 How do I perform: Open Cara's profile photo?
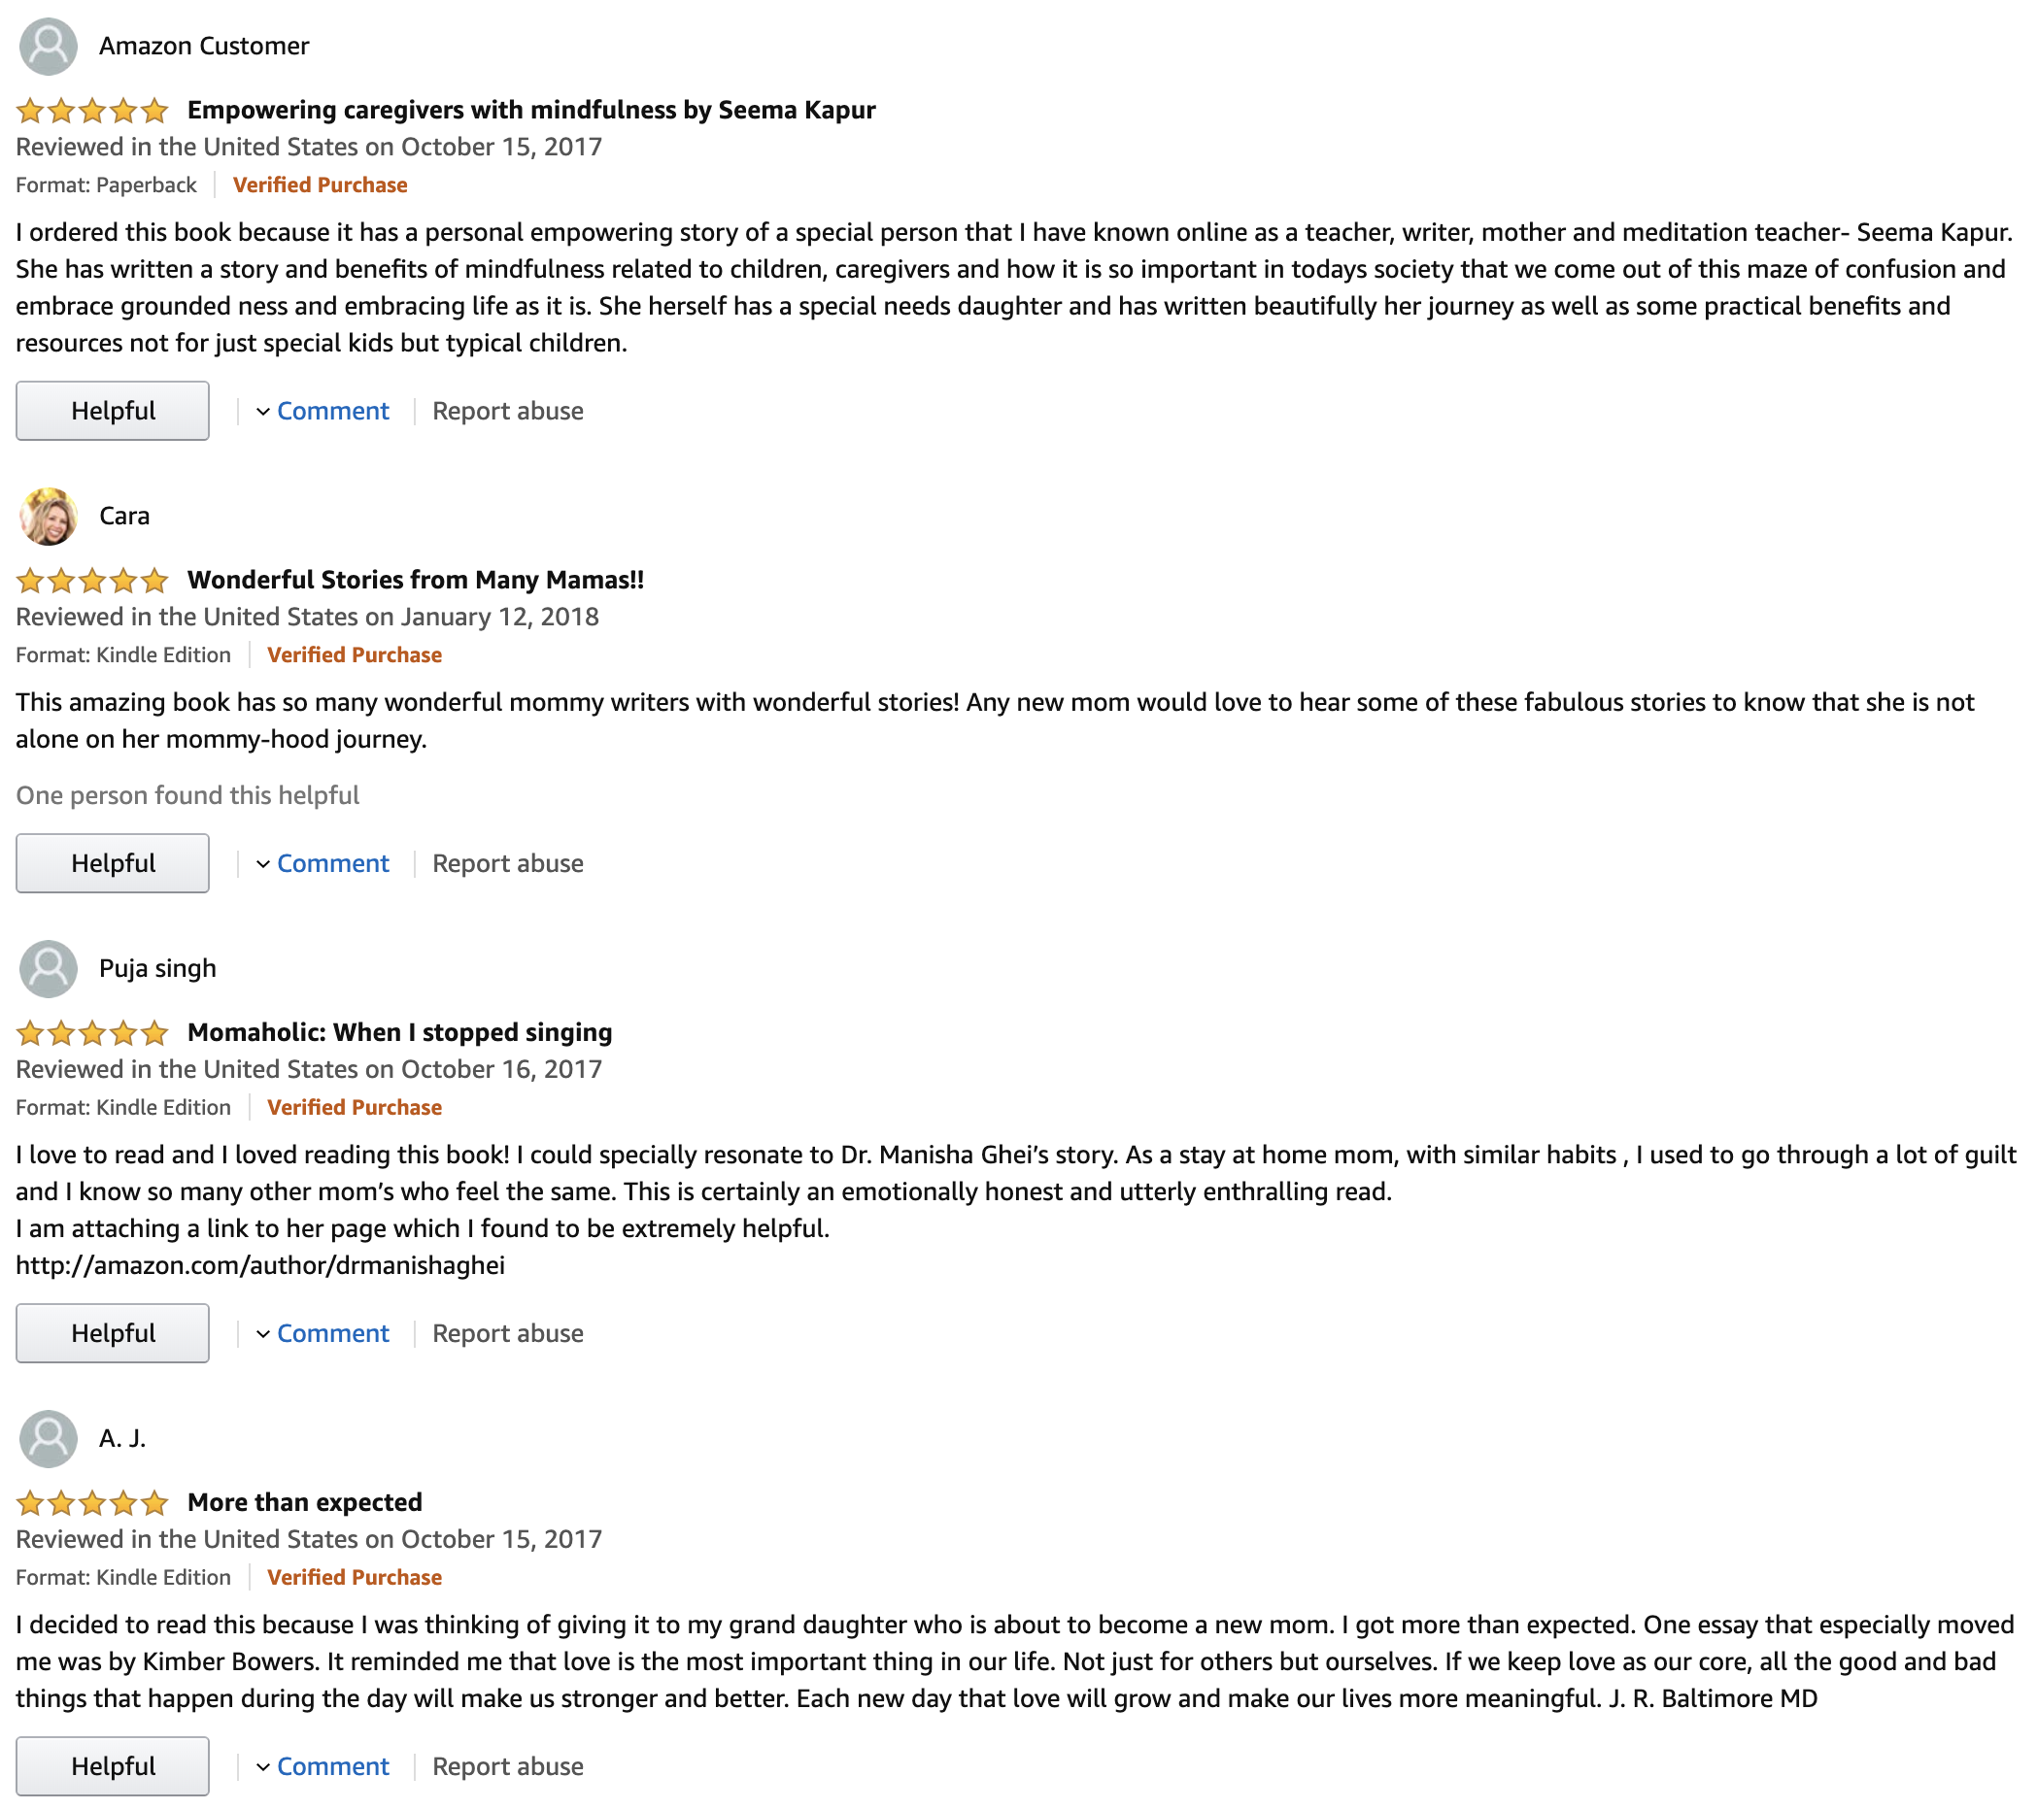pos(48,517)
